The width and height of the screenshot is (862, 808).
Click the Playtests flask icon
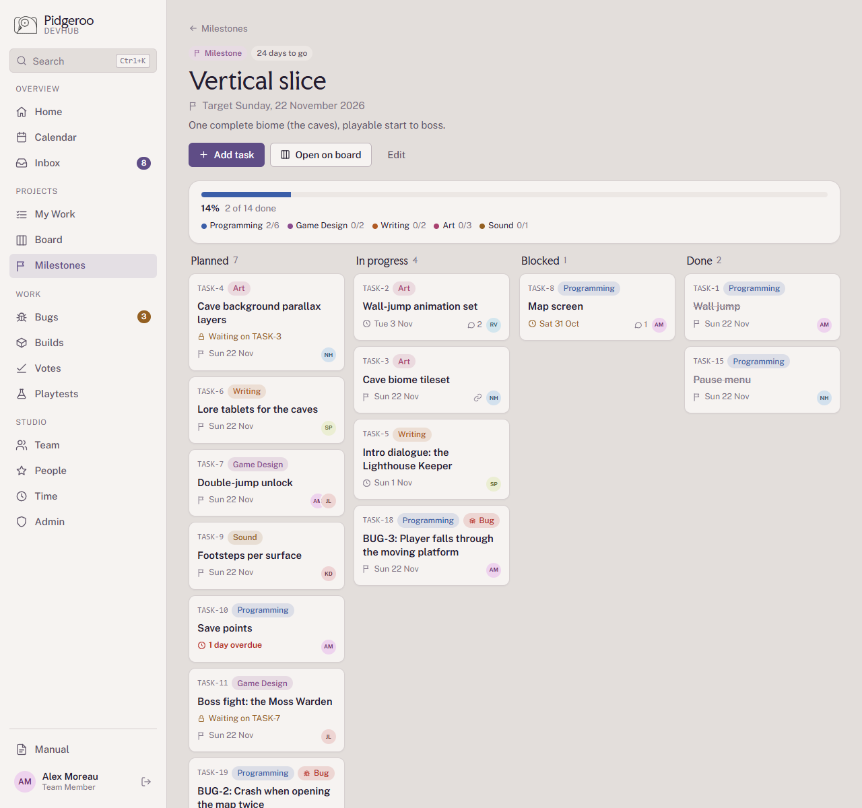click(22, 394)
